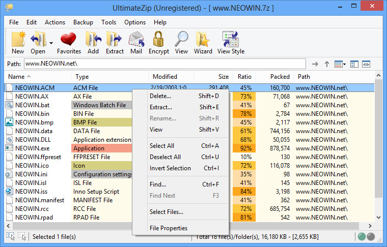Click the Encrypt padlock icon
387x247 pixels.
point(158,39)
